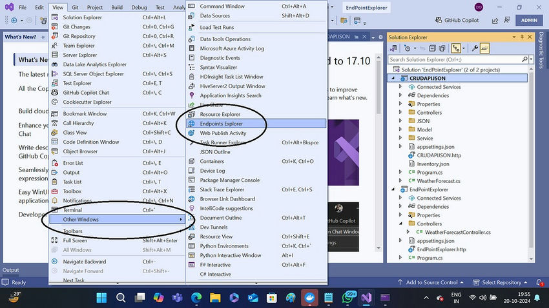Click the Server Explorer menu icon
Screen dimensions: 549x308
tap(55, 55)
